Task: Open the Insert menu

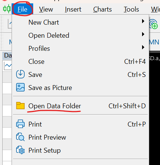Action: [x=73, y=9]
